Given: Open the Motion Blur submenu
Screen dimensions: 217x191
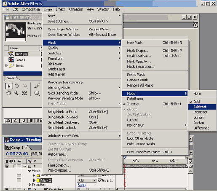Looking at the screenshot, I should coord(155,125).
